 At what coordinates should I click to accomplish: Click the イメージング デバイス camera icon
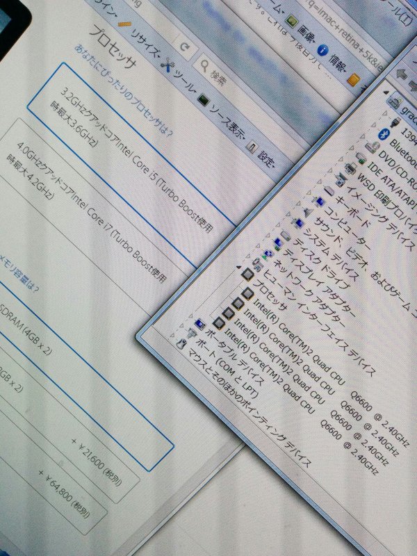[341, 180]
